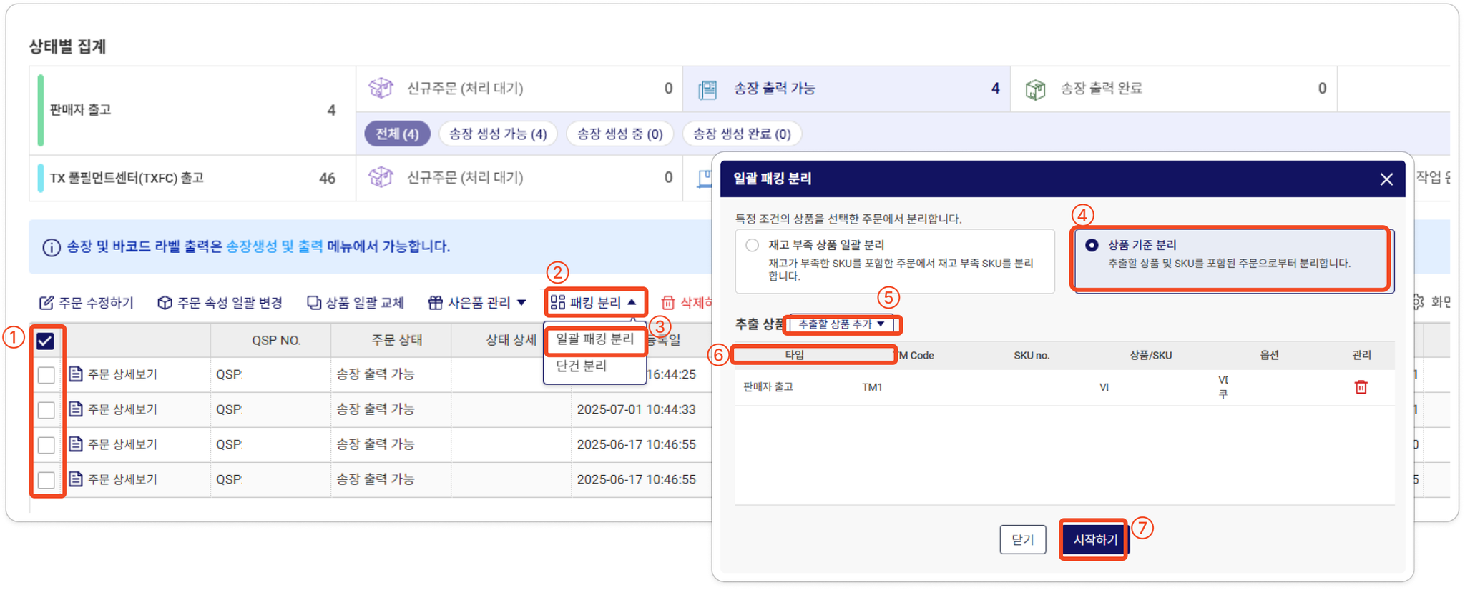This screenshot has width=1465, height=590.
Task: Click 주문 속성 일괄 변경 button
Action: point(220,303)
